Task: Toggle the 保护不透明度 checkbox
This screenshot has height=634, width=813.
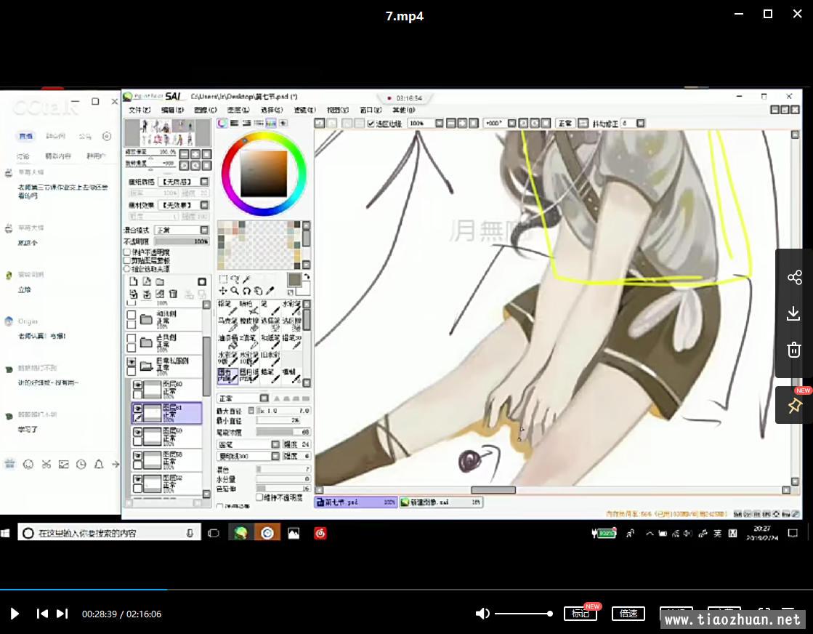Action: (127, 252)
